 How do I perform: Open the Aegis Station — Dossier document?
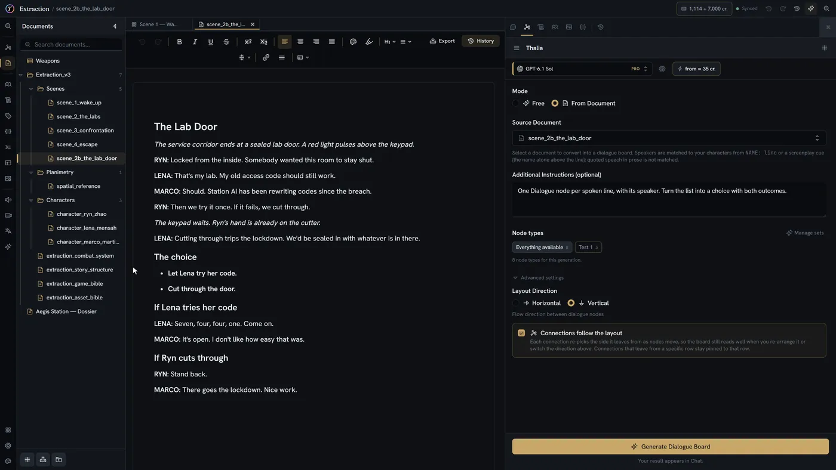(x=66, y=311)
